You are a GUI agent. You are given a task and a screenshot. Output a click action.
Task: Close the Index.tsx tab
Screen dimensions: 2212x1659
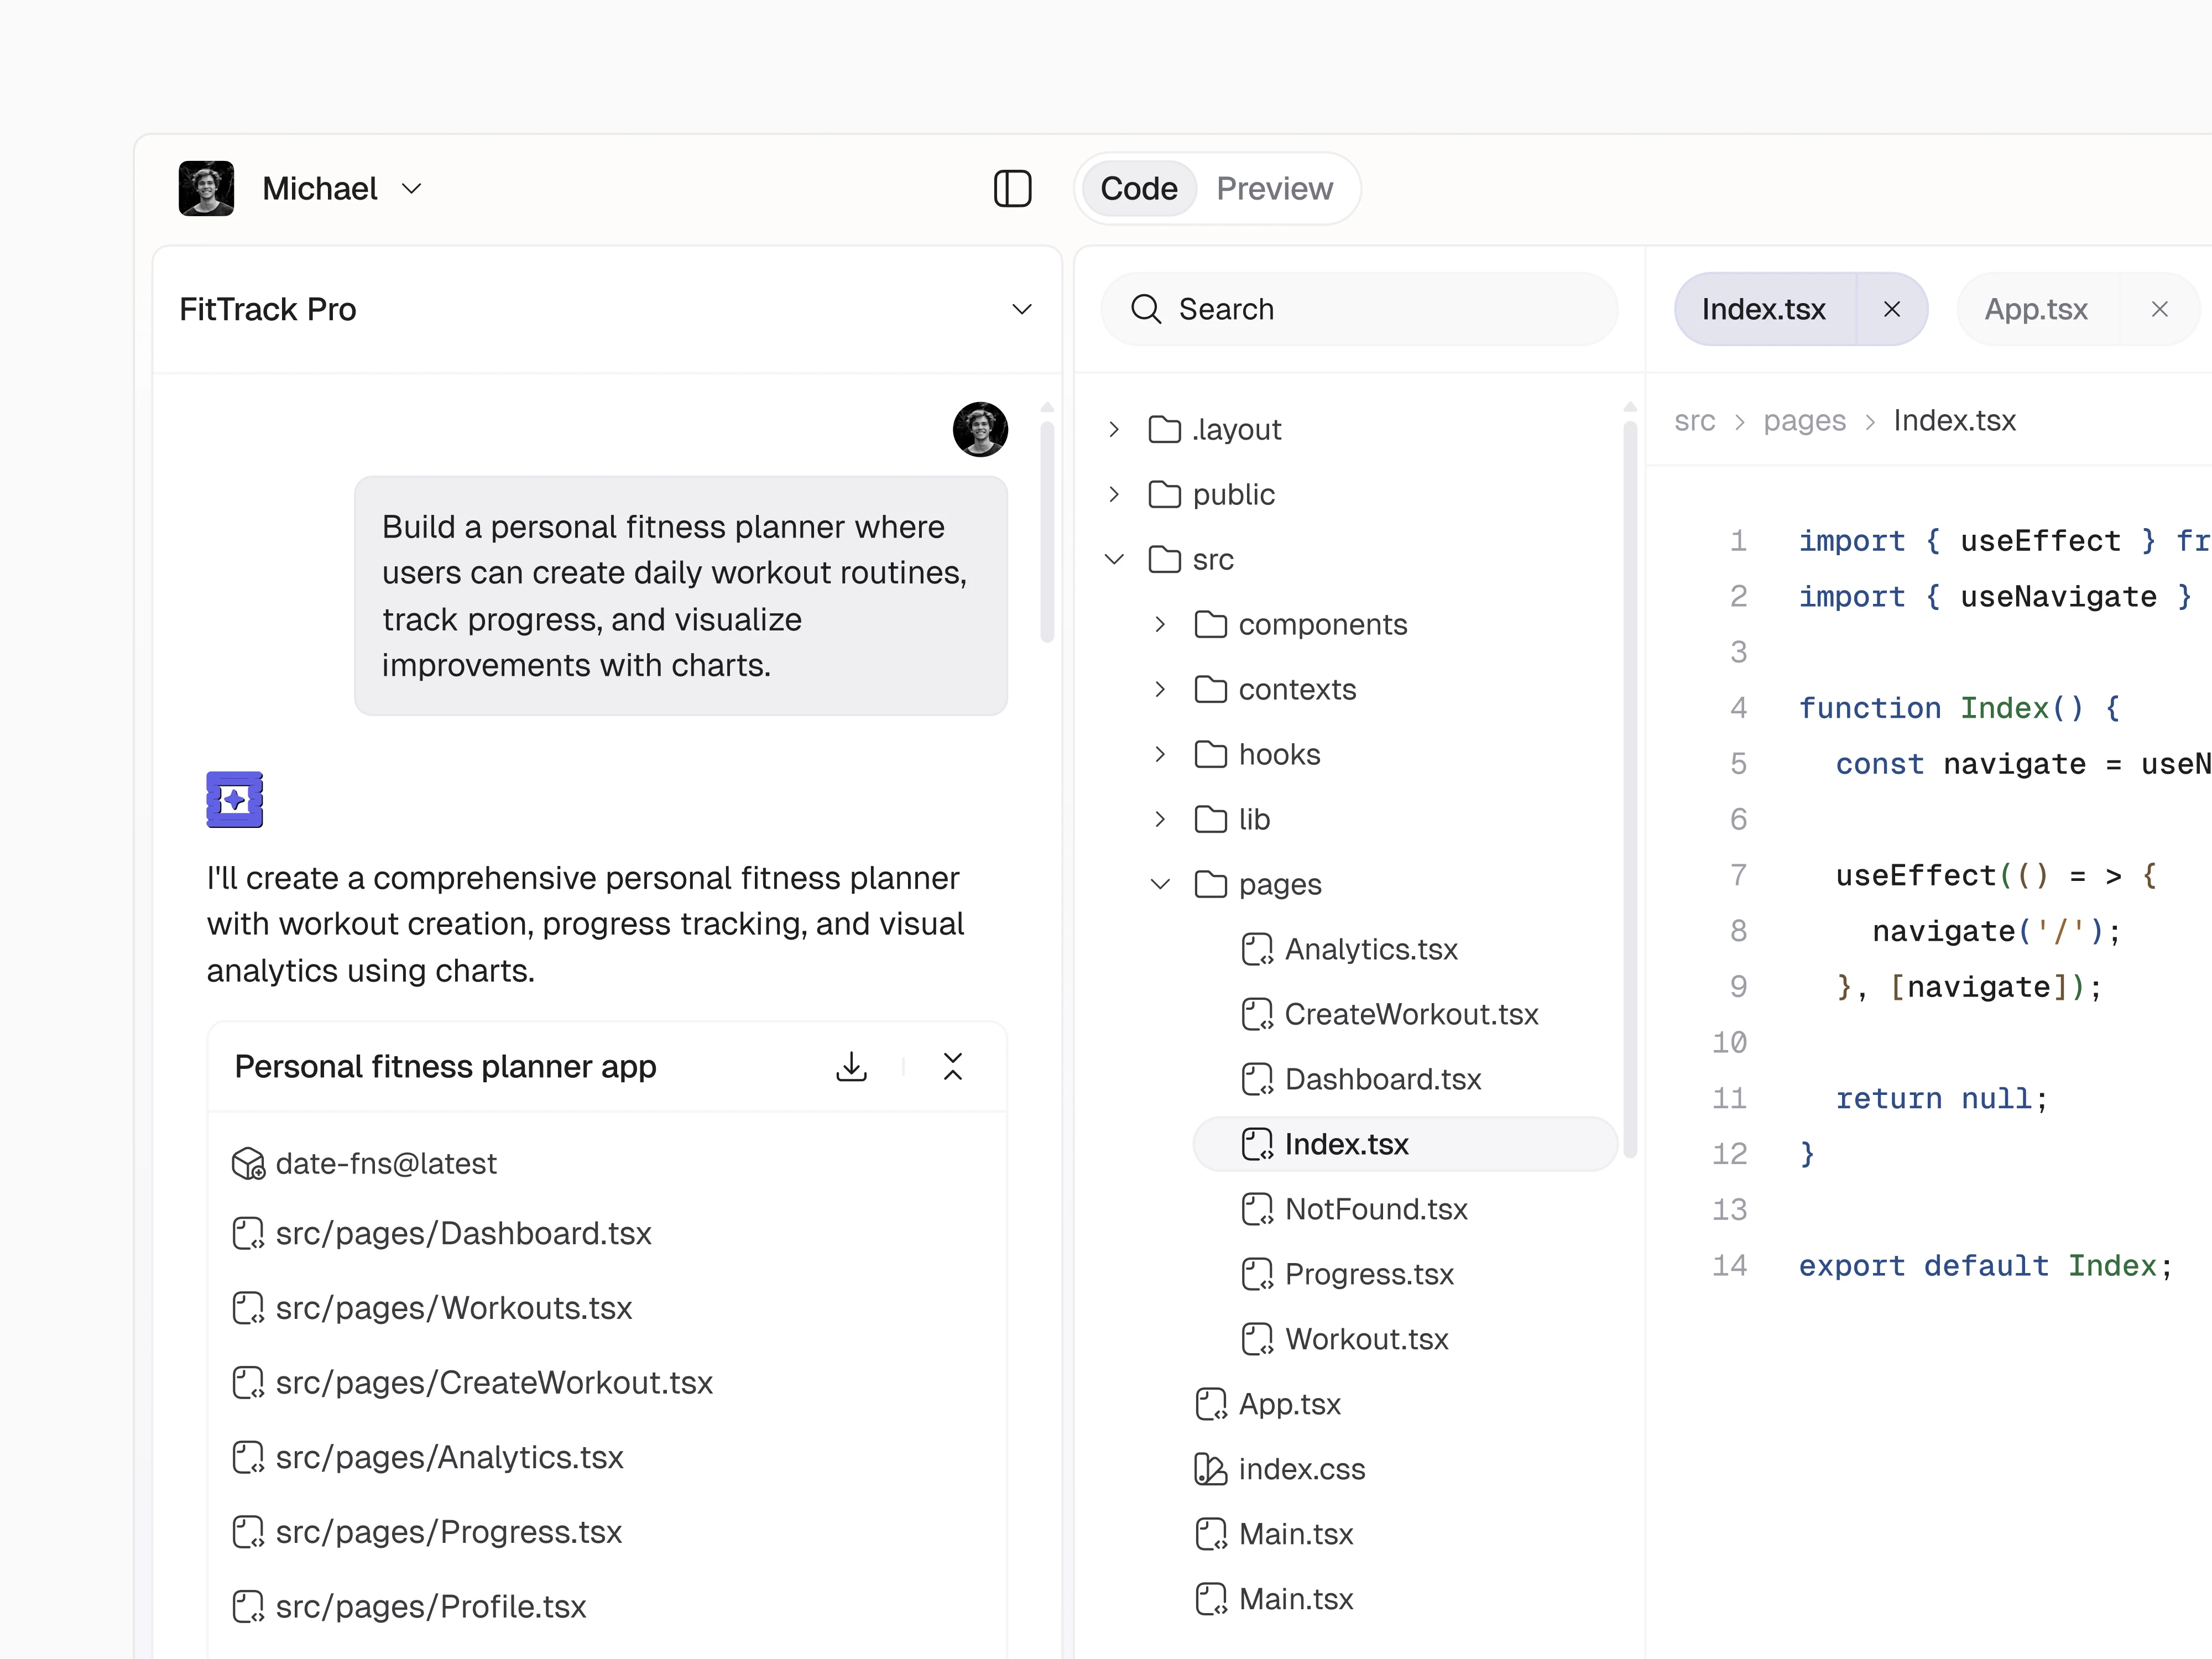pyautogui.click(x=1891, y=309)
